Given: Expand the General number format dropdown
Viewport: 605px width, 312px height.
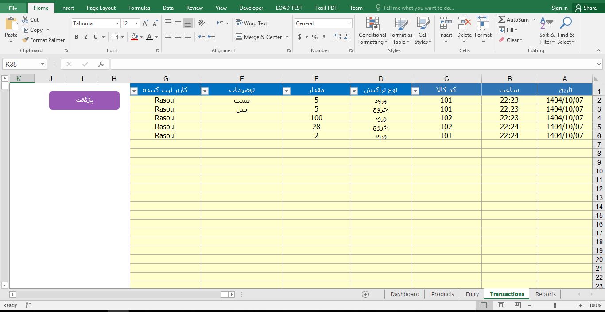Looking at the screenshot, I should 349,23.
